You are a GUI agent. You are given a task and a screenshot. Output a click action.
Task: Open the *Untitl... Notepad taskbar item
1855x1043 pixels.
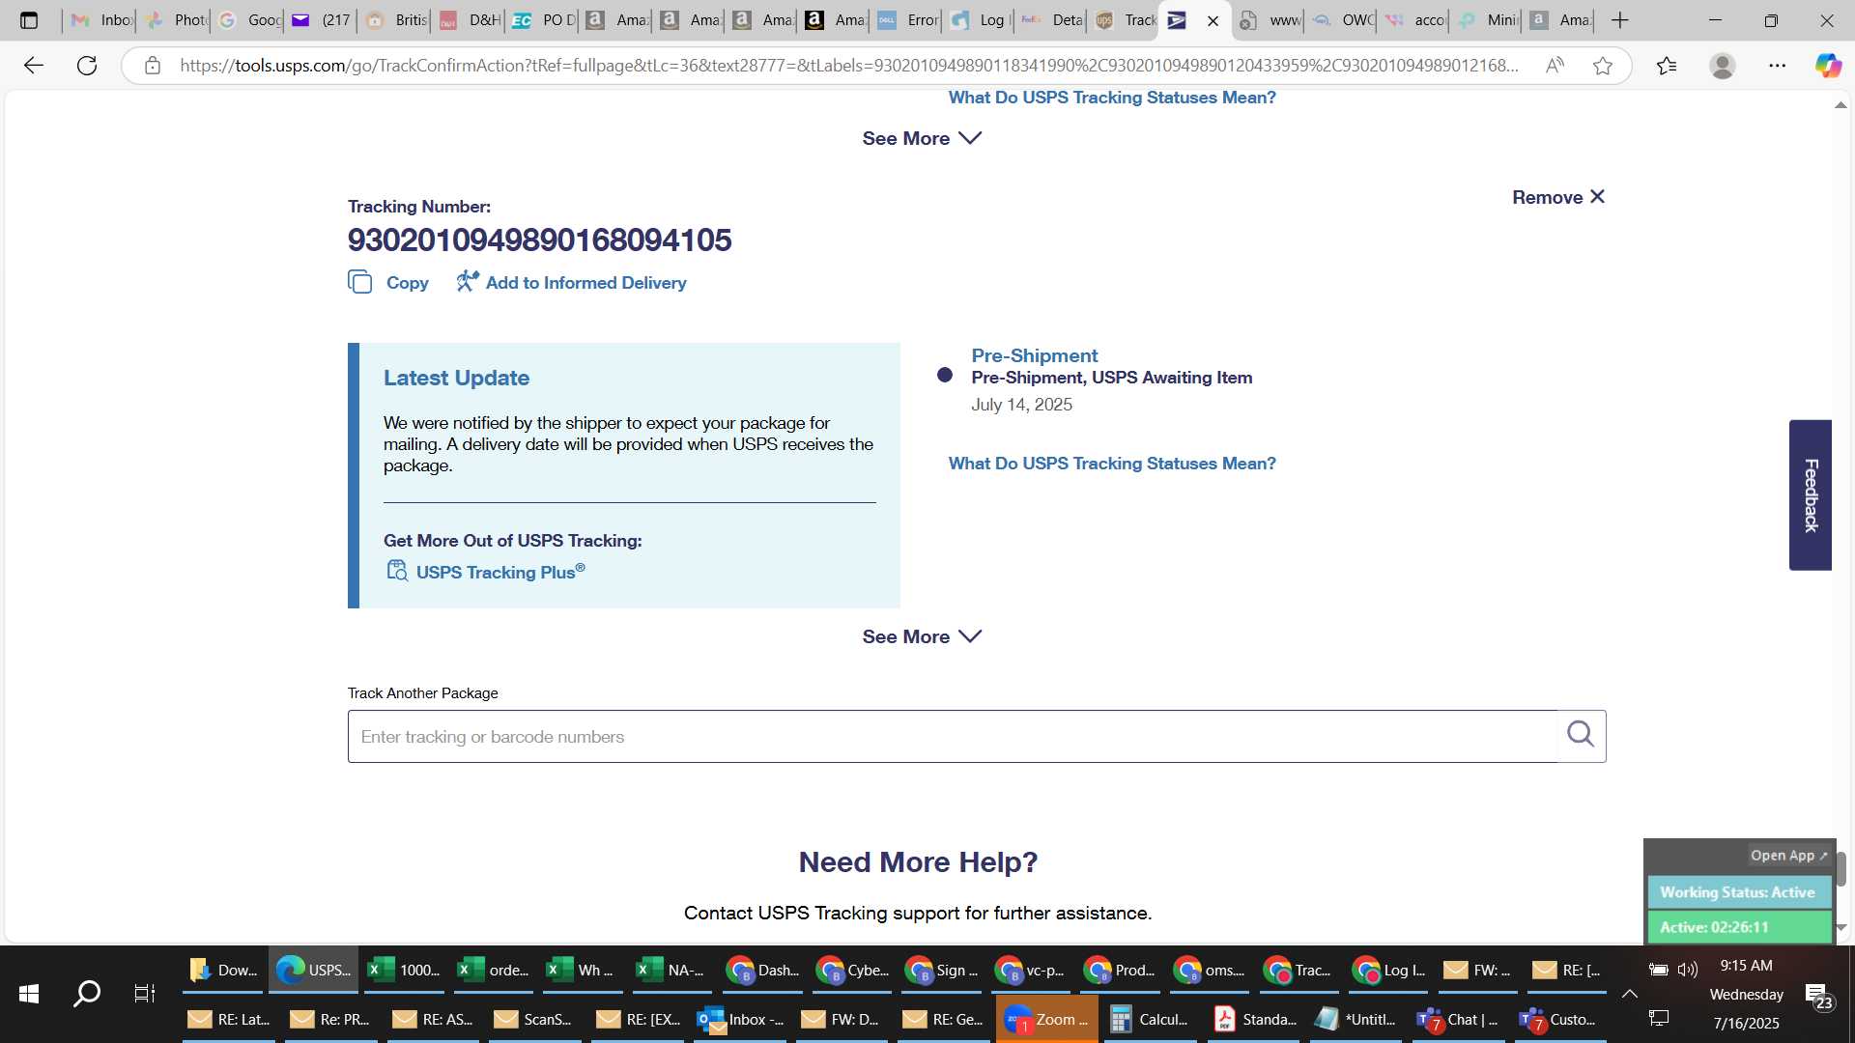point(1356,1020)
